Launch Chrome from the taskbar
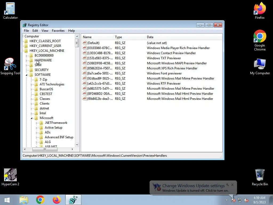 tap(40, 200)
